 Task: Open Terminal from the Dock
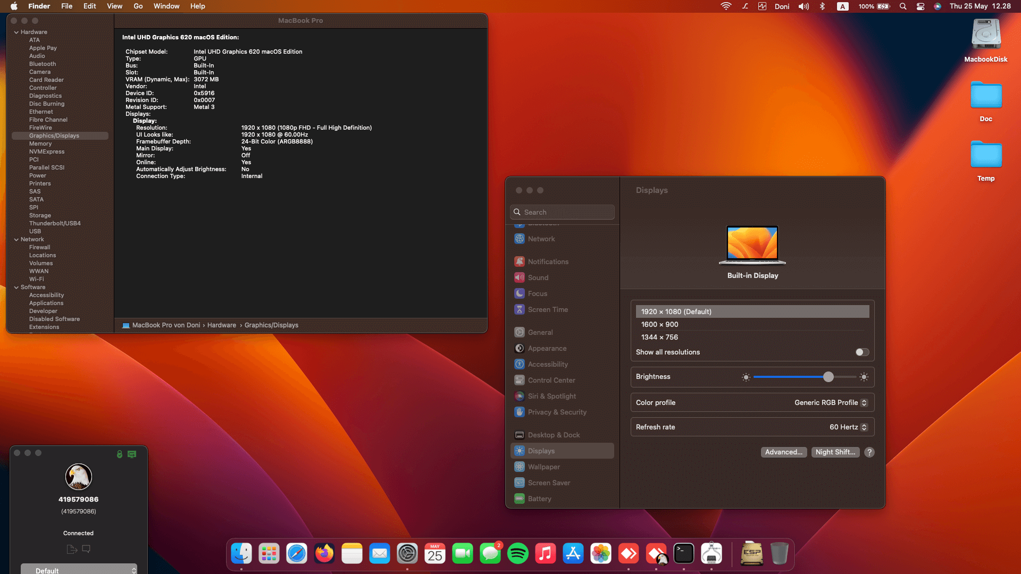(684, 554)
